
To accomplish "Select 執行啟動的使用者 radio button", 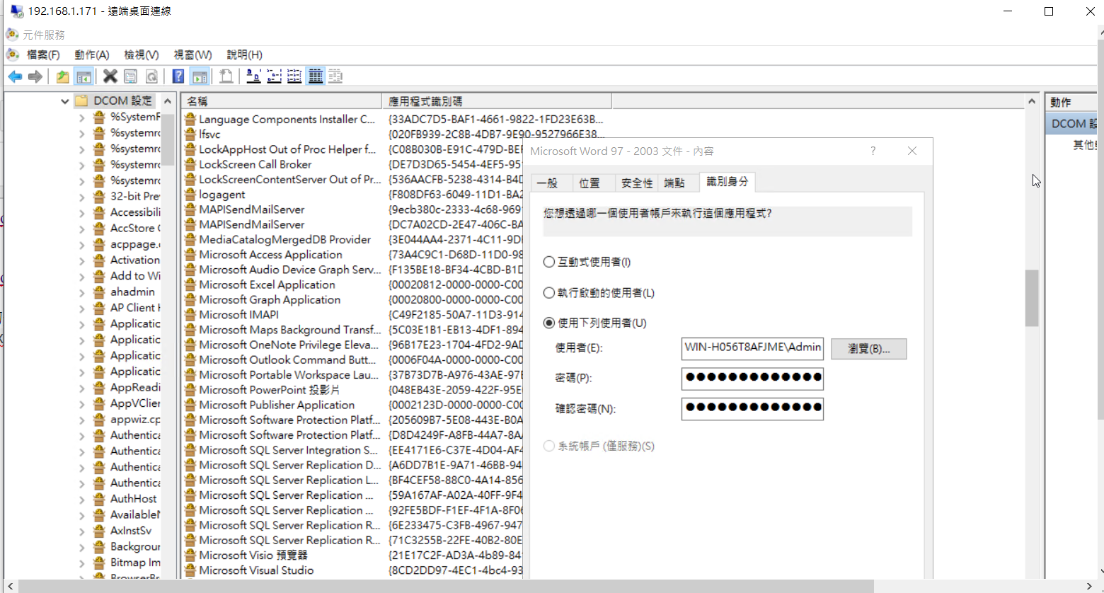I will tap(548, 292).
